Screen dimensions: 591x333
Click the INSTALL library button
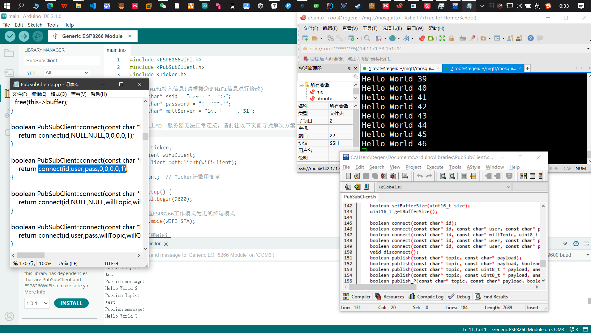click(71, 303)
